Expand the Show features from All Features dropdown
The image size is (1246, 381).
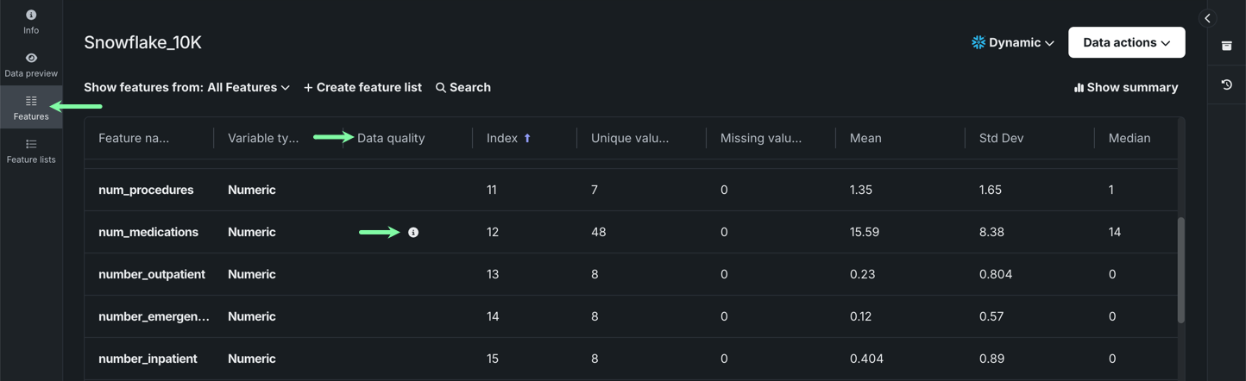click(186, 87)
